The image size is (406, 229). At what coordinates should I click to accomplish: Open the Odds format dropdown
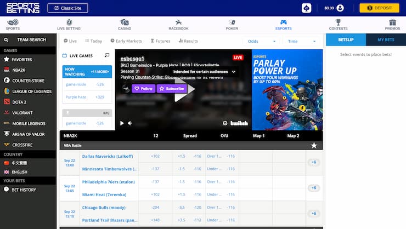click(x=262, y=41)
